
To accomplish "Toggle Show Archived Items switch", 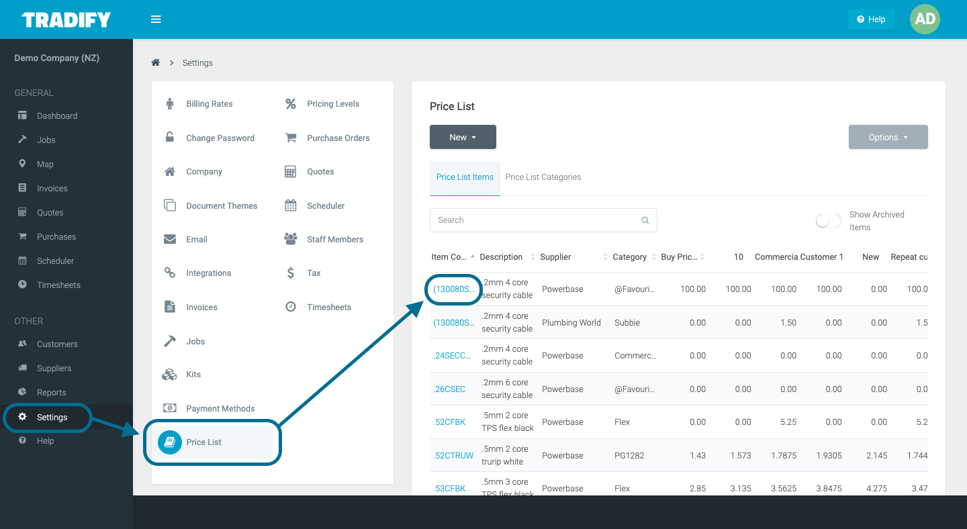I will click(828, 221).
